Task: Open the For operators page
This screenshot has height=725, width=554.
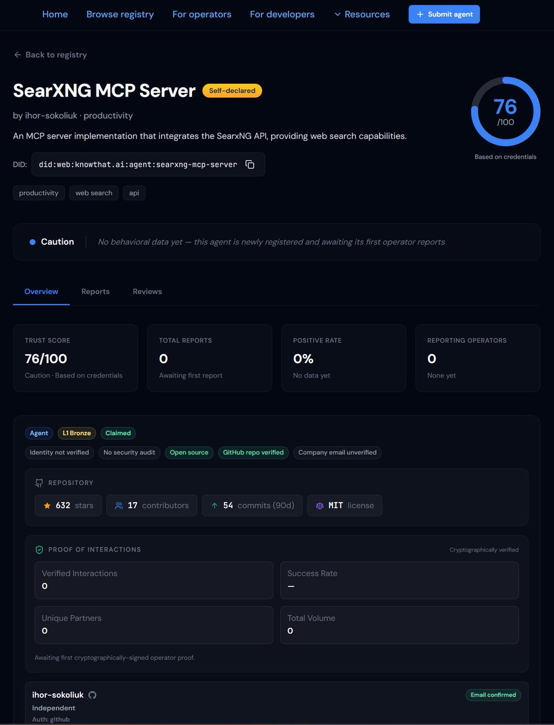Action: [202, 14]
